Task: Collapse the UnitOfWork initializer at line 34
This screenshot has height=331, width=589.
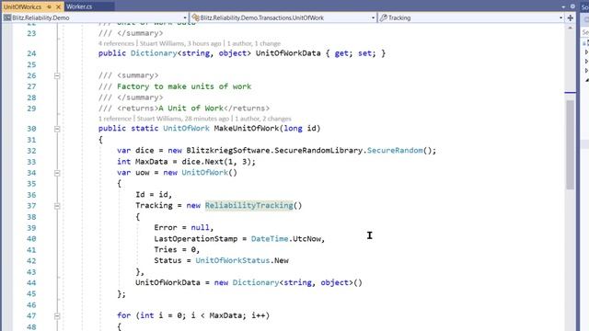Action: 57,173
